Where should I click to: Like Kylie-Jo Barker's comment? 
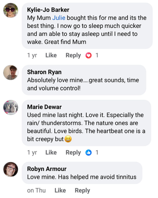51,55
